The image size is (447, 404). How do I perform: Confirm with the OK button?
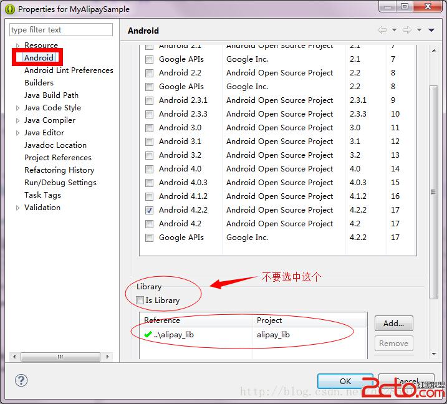click(345, 381)
